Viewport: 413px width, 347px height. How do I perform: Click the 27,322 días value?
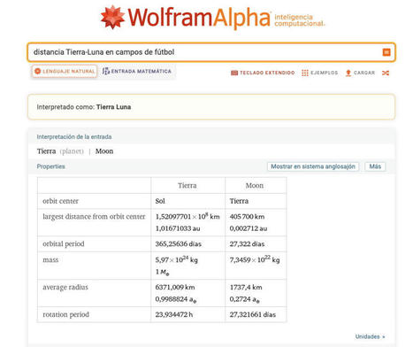coord(247,244)
